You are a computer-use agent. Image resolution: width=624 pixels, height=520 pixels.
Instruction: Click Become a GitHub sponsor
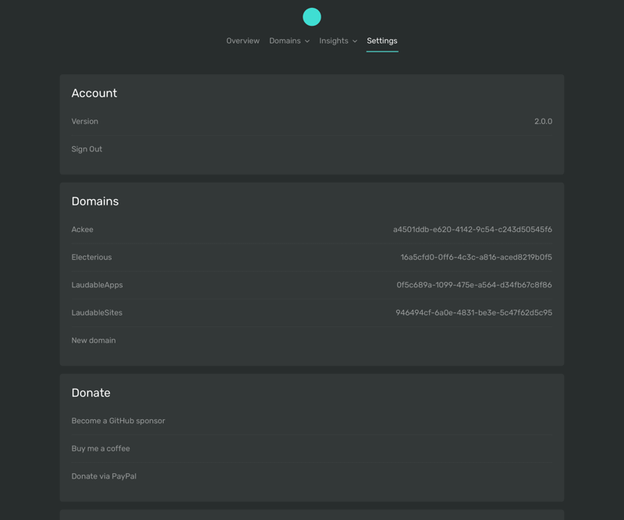(x=119, y=421)
